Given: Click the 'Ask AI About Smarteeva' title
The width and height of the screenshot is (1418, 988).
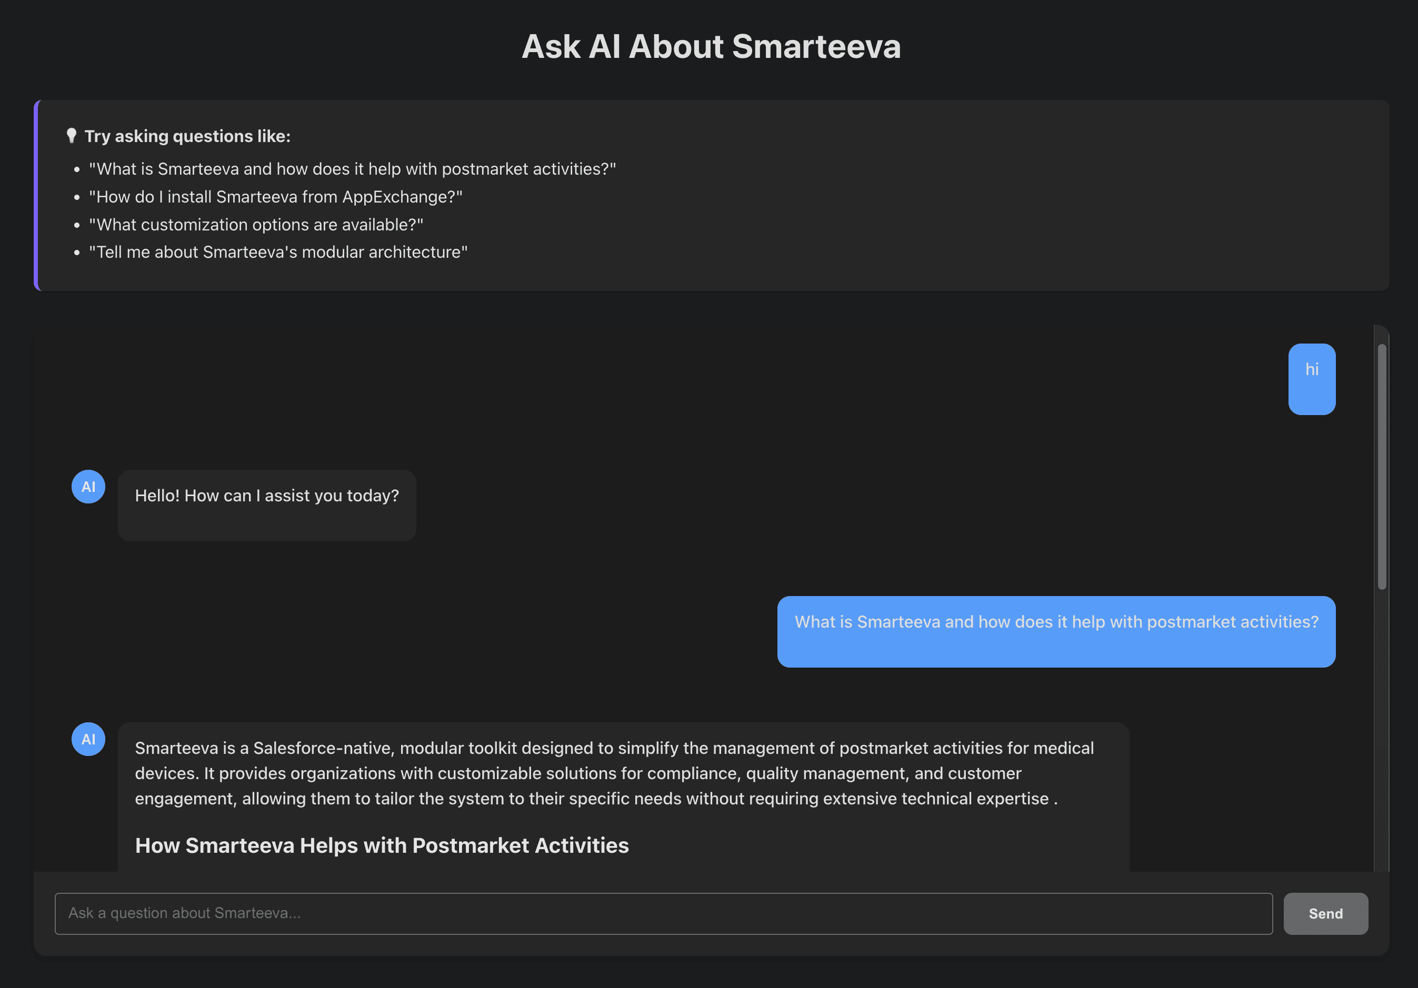Looking at the screenshot, I should pos(711,47).
